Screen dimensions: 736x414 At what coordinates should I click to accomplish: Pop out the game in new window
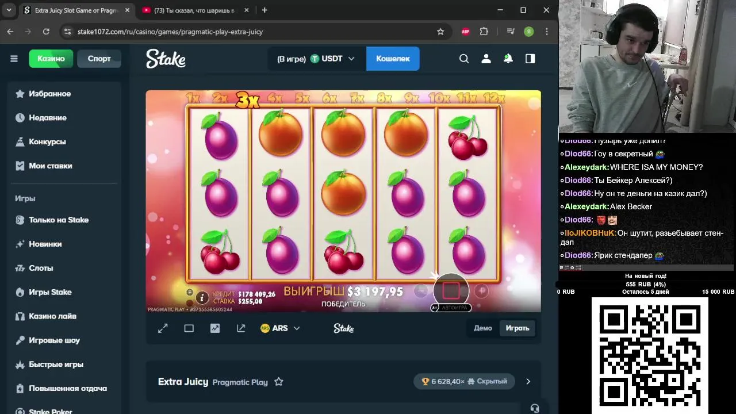point(241,328)
